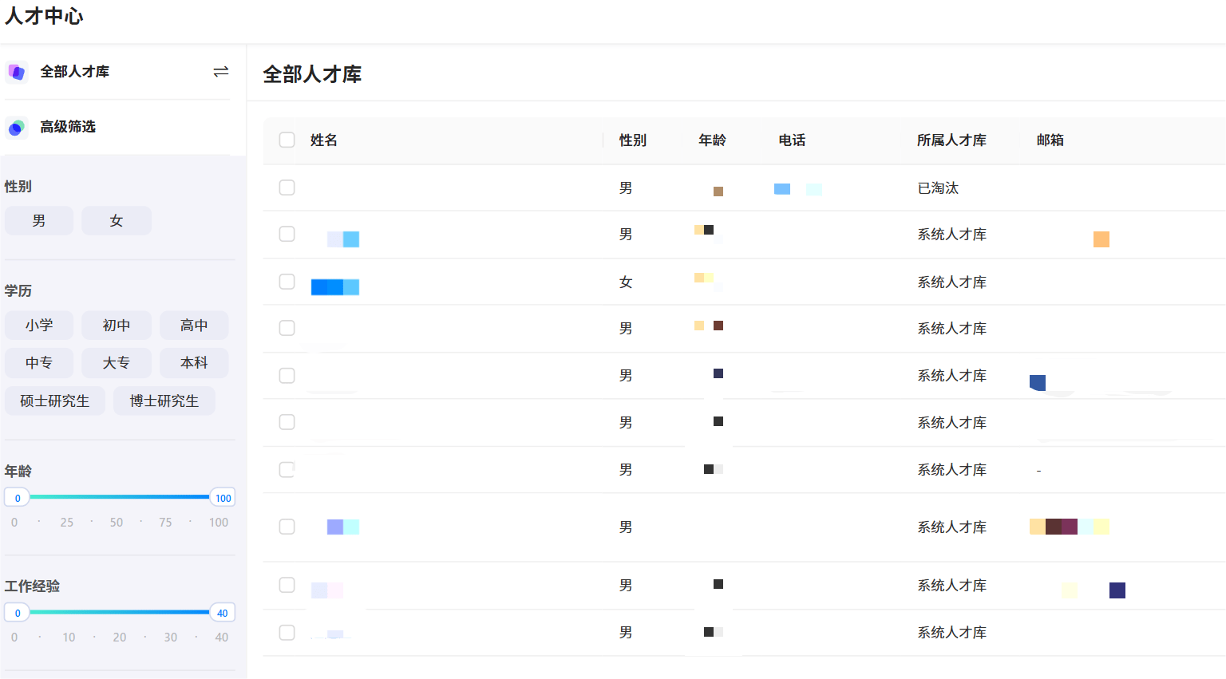1226x679 pixels.
Task: Open the 高级筛选 menu item
Action: click(x=68, y=127)
